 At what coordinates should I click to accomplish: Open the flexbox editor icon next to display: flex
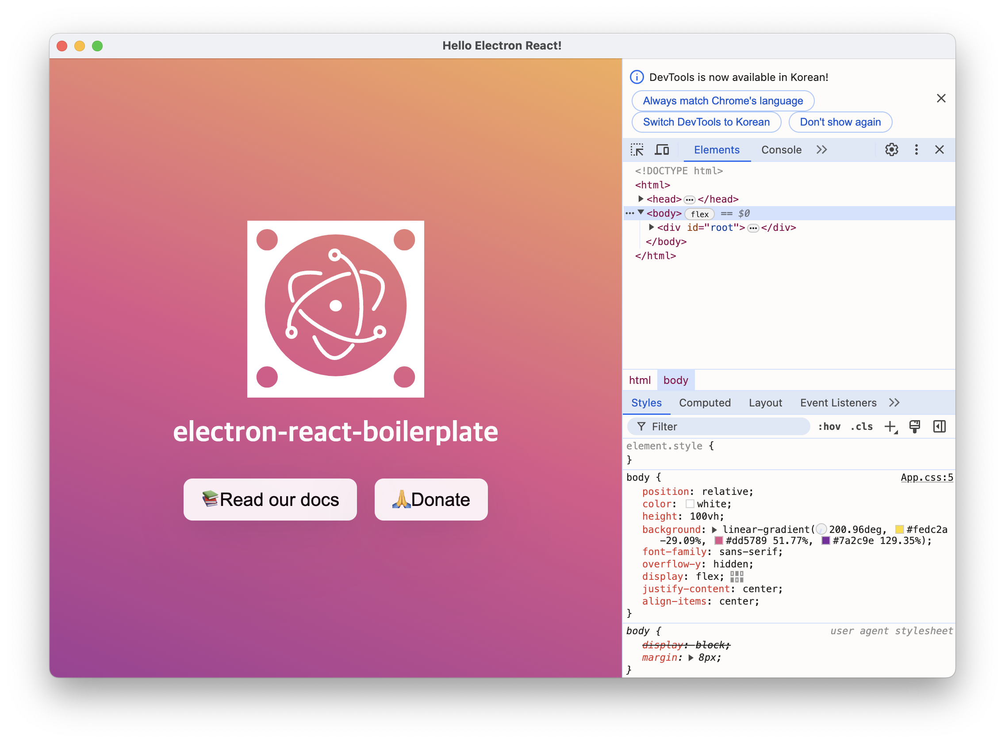tap(736, 577)
